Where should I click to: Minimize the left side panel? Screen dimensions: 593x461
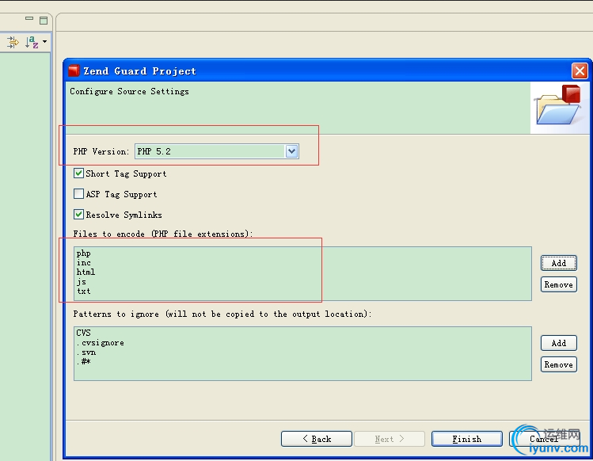click(x=29, y=18)
